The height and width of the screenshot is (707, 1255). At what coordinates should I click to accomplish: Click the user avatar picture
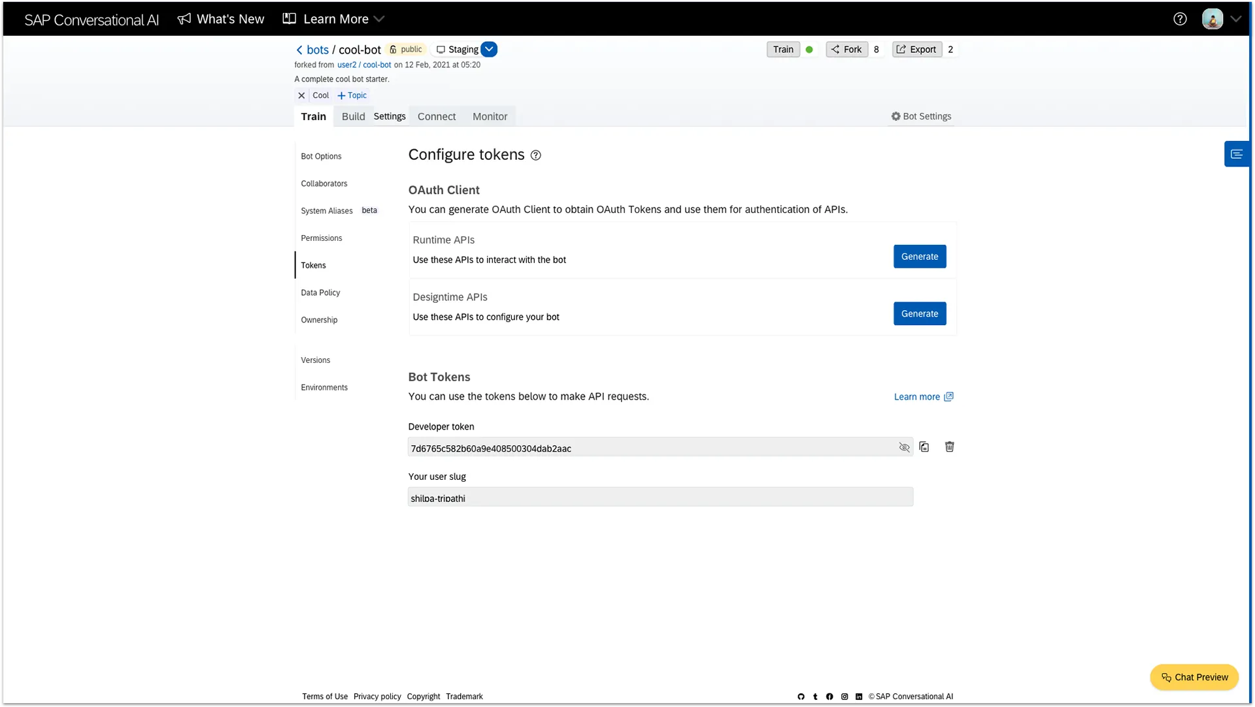(x=1213, y=19)
